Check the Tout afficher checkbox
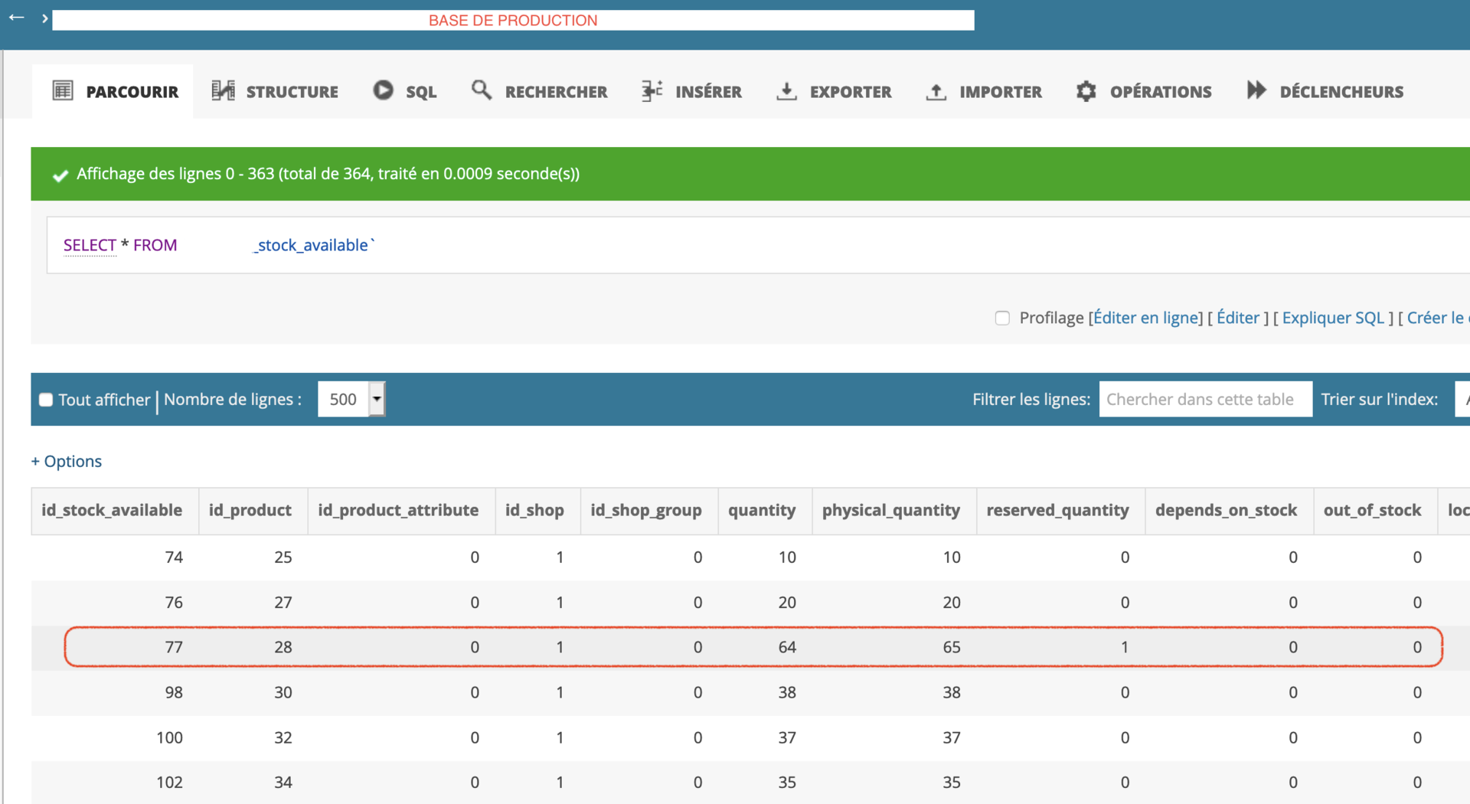 pyautogui.click(x=46, y=400)
